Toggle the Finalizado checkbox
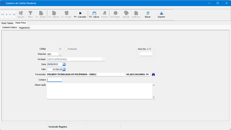The width and height of the screenshot is (231, 130). click(66, 49)
